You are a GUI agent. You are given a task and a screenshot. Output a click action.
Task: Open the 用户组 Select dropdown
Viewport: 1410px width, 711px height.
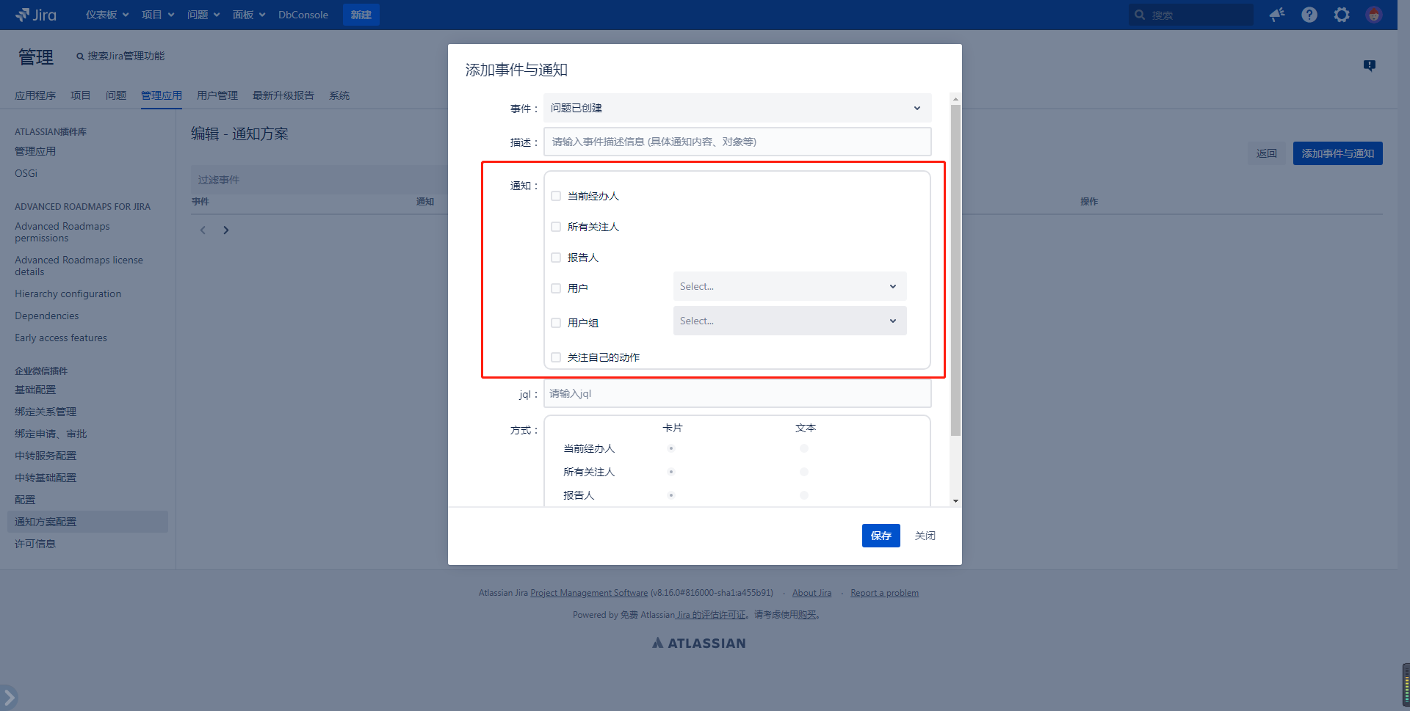pos(789,321)
